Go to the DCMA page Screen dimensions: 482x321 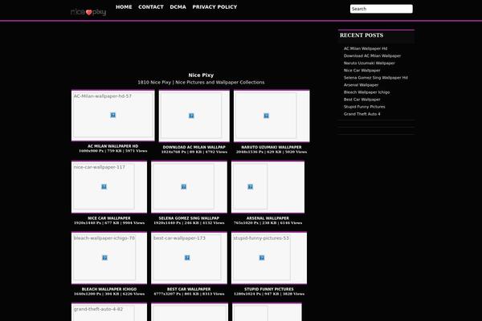178,7
